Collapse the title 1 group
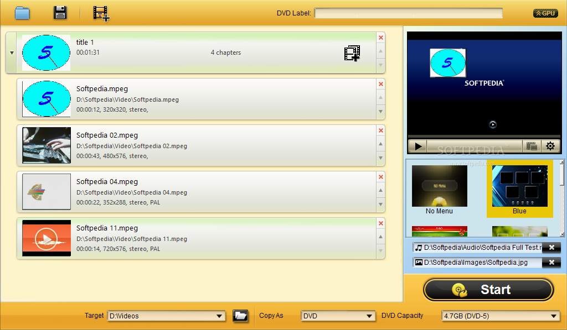The height and width of the screenshot is (330, 567). 12,53
